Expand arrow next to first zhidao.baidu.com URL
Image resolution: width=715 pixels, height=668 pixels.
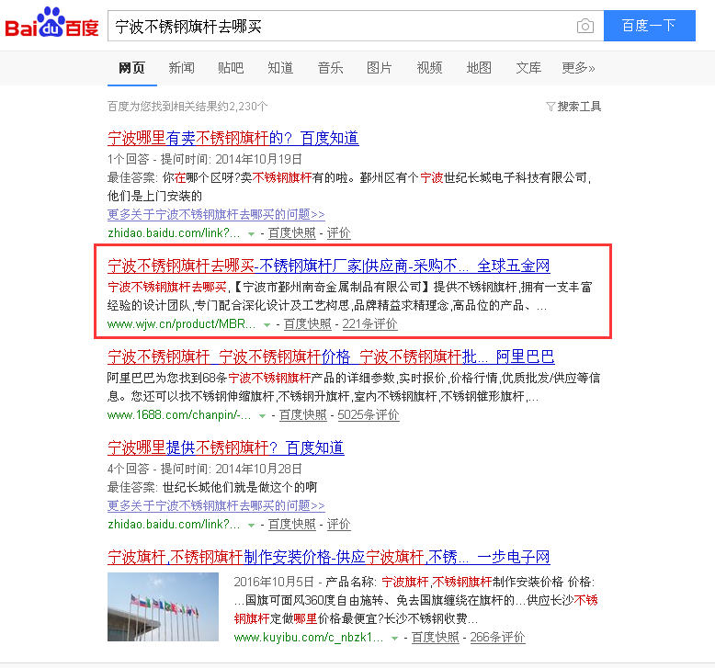pyautogui.click(x=251, y=234)
